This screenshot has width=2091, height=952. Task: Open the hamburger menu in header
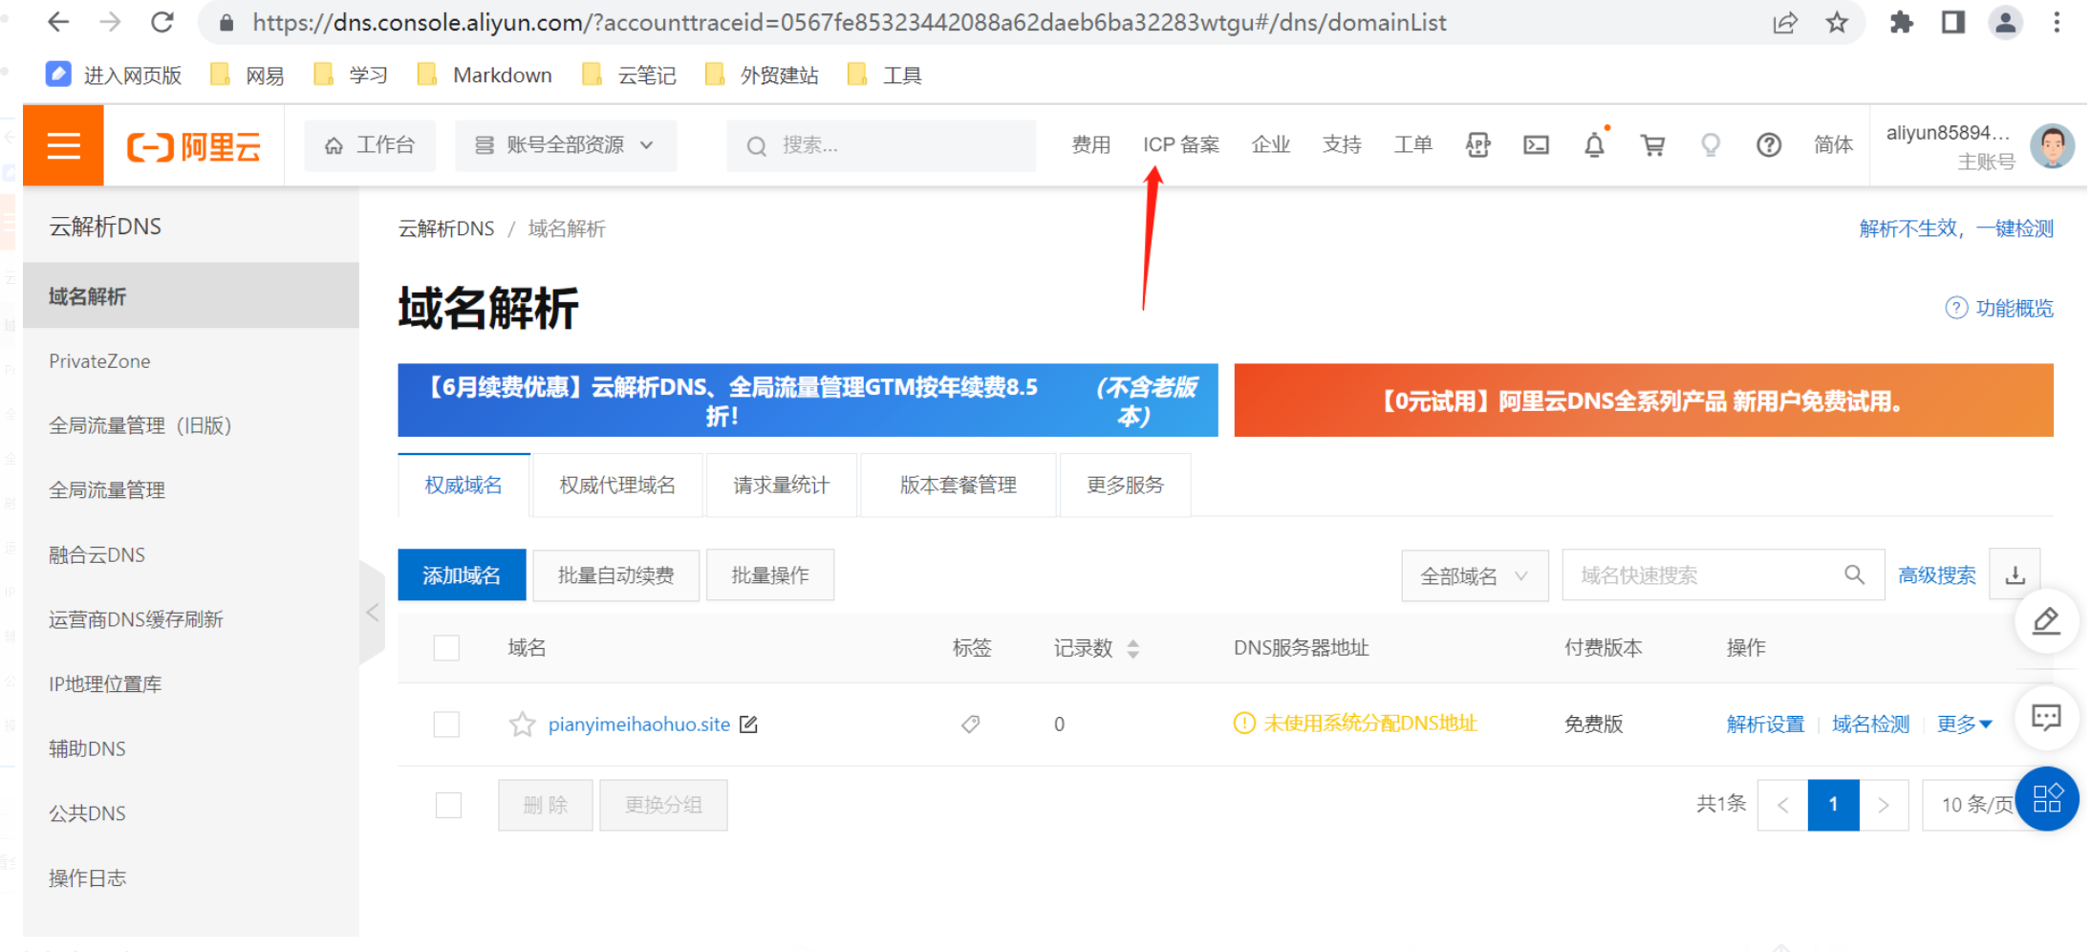[63, 145]
